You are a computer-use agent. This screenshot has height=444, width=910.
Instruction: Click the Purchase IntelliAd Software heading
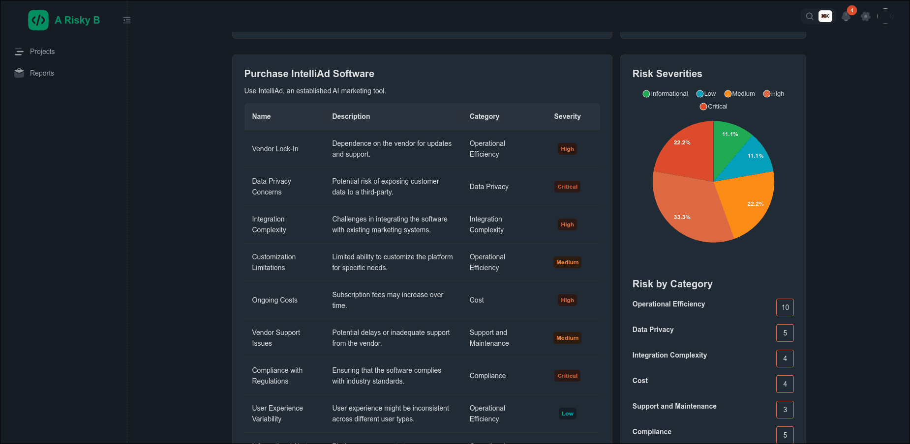click(x=309, y=74)
